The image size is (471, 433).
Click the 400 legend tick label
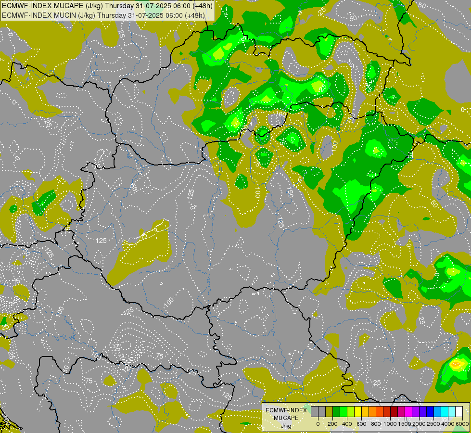click(x=347, y=424)
